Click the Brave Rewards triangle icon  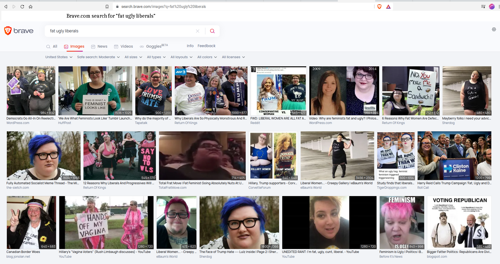point(388,7)
